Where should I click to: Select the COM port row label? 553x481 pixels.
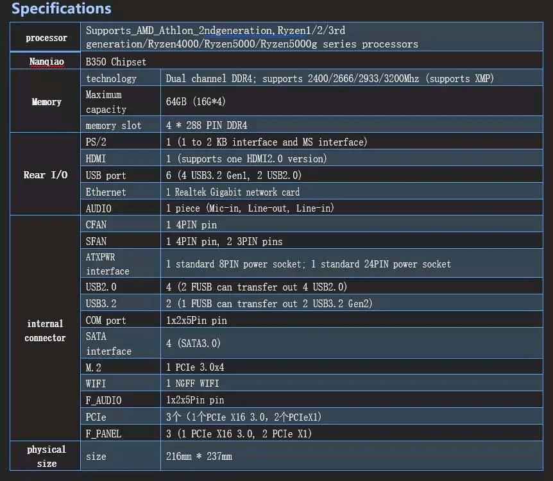105,320
